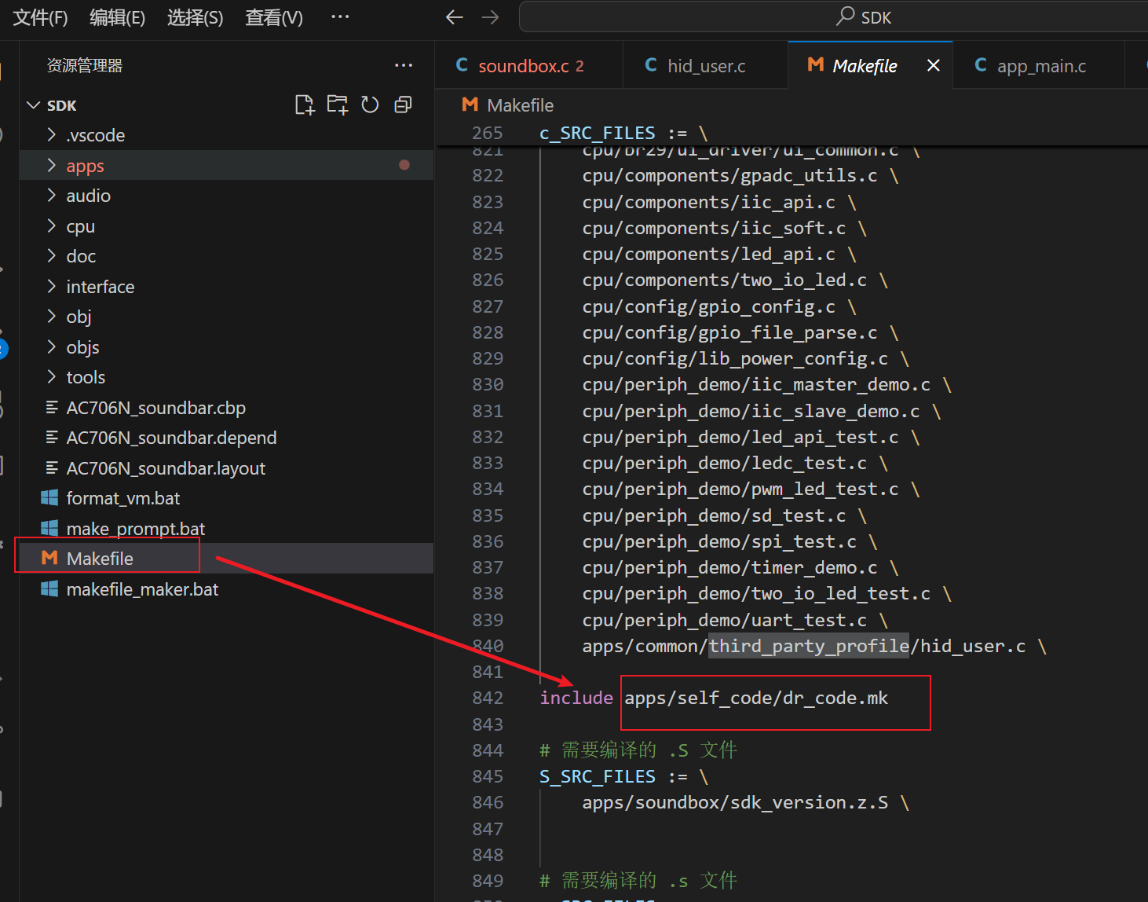Expand the .vscode folder

[52, 135]
